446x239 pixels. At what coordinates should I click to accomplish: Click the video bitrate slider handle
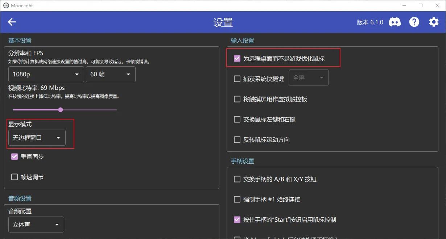pyautogui.click(x=61, y=110)
